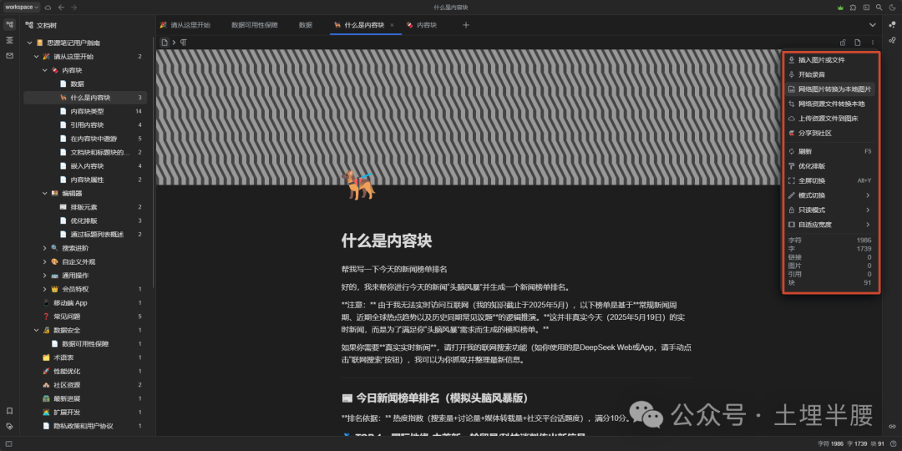Expand the tab list chevron
The height and width of the screenshot is (451, 902).
[x=873, y=25]
